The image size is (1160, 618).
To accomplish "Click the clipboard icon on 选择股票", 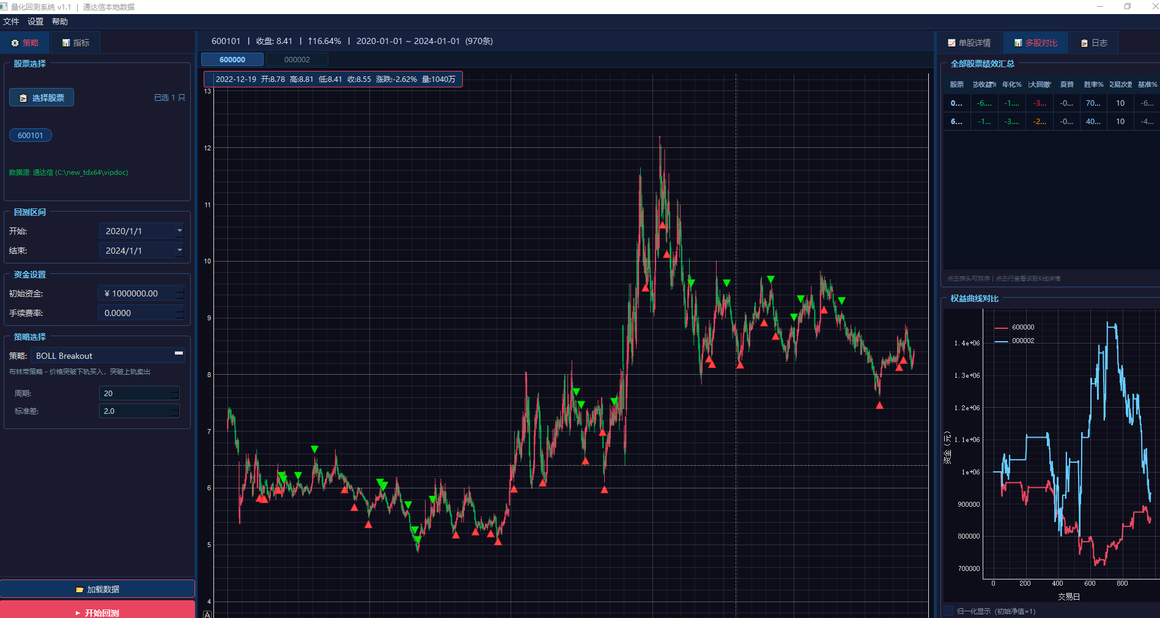I will pyautogui.click(x=23, y=98).
